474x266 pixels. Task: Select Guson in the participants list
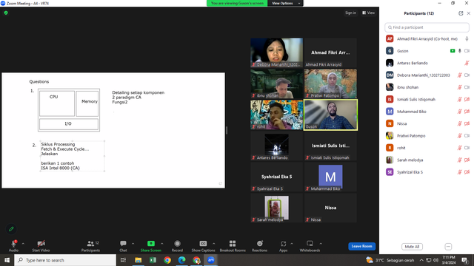427,51
